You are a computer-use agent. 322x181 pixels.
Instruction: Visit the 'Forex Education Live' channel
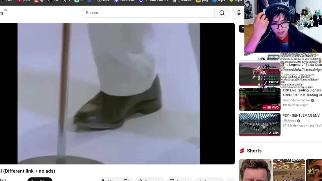click(x=296, y=100)
